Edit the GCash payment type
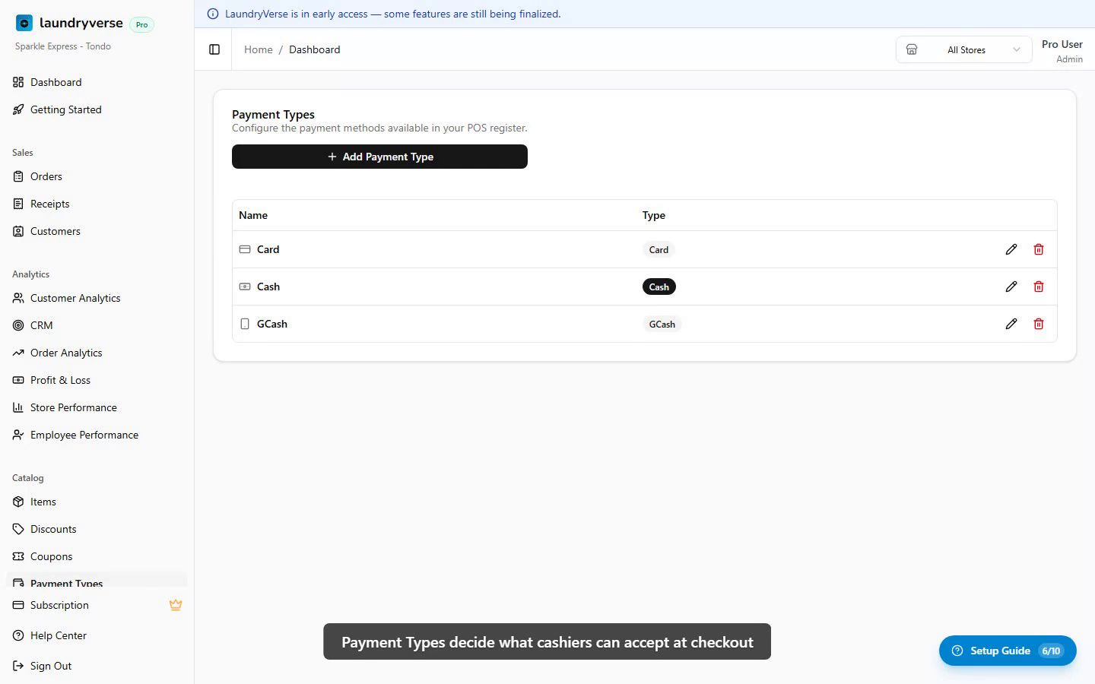1095x684 pixels. (1011, 324)
